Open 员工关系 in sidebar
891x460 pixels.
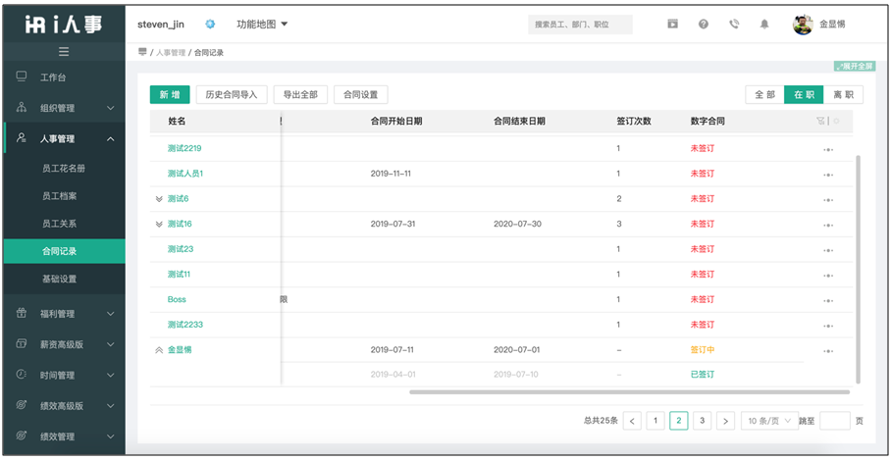[x=60, y=224]
